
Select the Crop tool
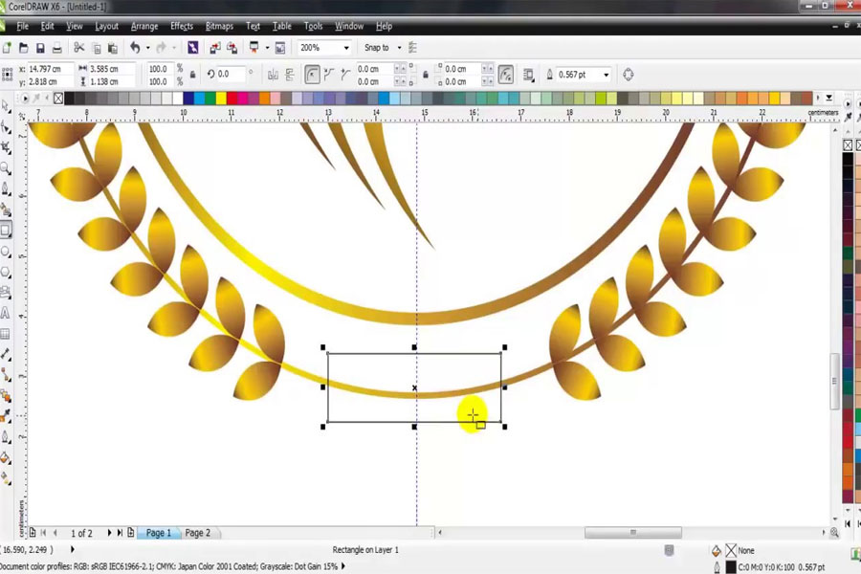pos(6,147)
